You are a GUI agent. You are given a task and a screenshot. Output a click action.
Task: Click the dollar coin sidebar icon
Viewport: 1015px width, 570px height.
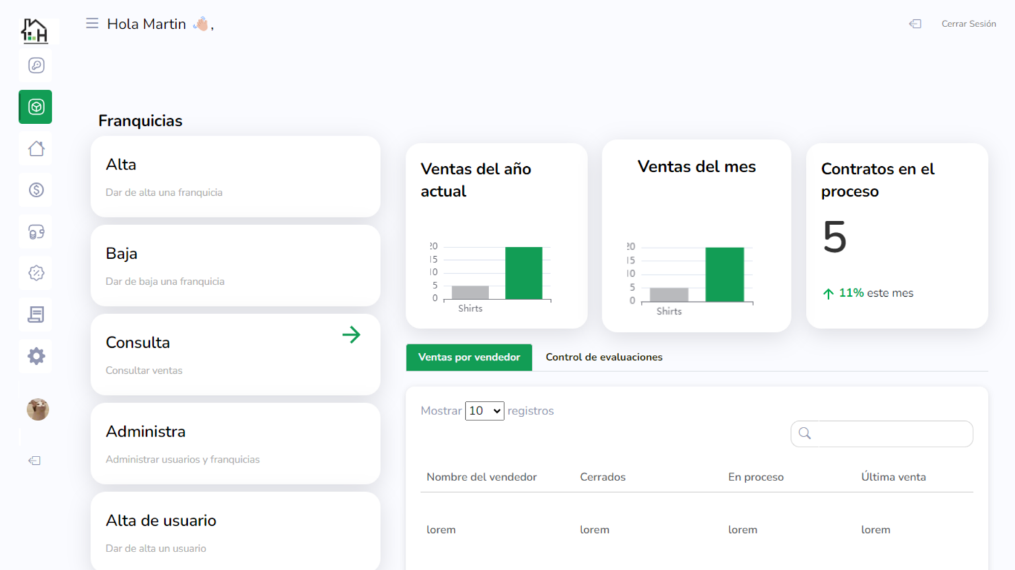pyautogui.click(x=36, y=190)
